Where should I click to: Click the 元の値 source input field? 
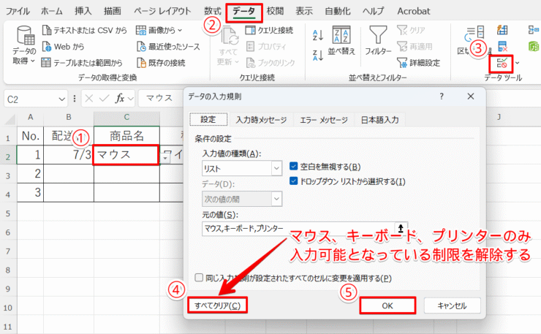point(298,229)
